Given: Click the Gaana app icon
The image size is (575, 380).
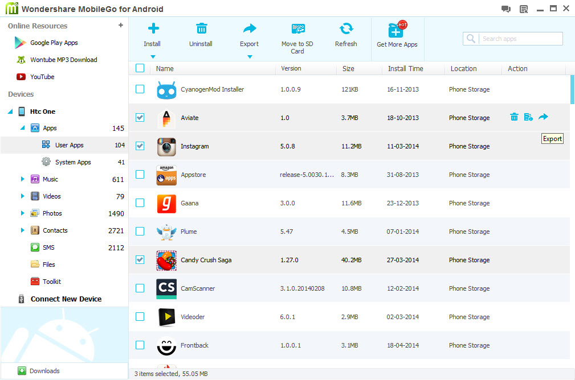Looking at the screenshot, I should (166, 204).
